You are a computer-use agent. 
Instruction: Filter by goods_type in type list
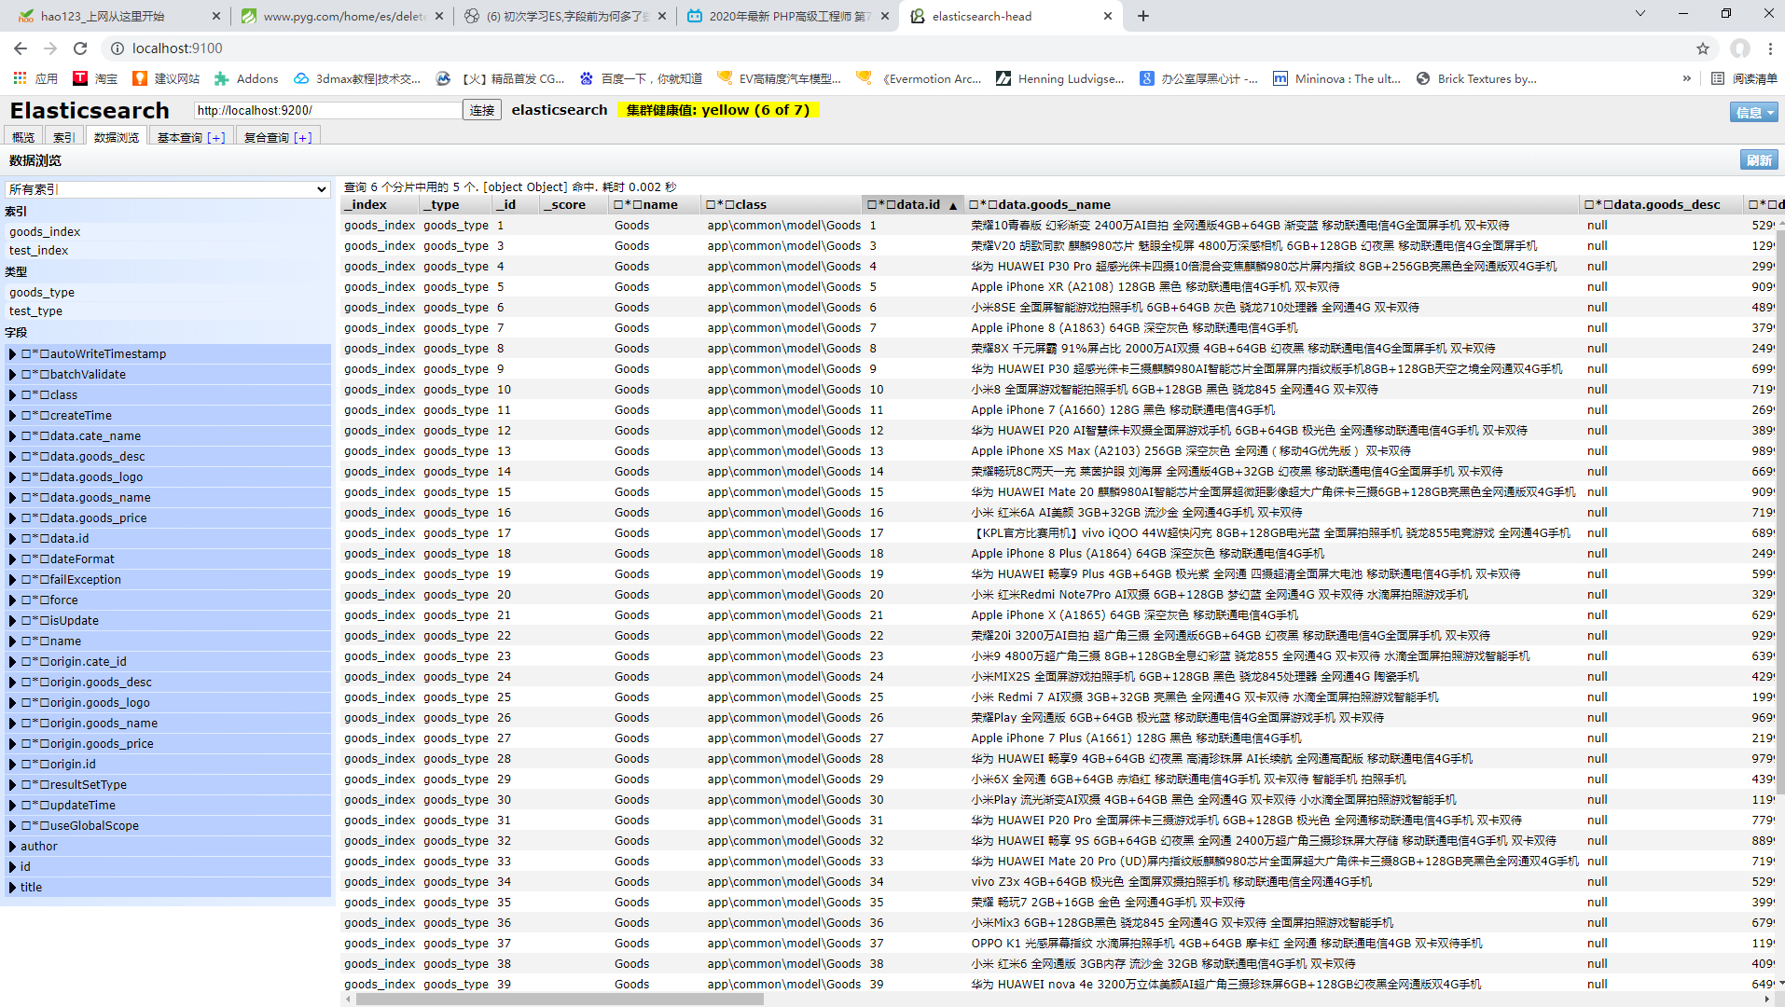tap(42, 292)
